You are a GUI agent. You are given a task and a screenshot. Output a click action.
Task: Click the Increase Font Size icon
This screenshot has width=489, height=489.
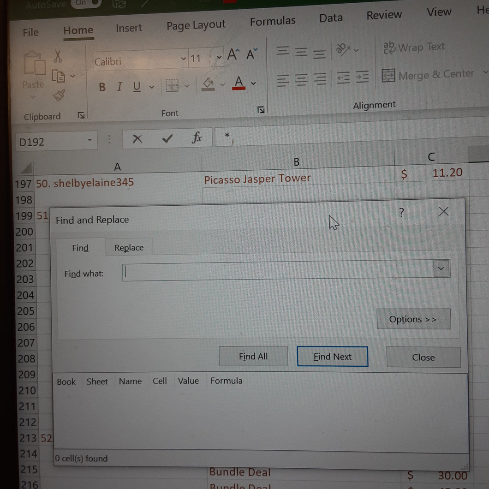pos(233,54)
